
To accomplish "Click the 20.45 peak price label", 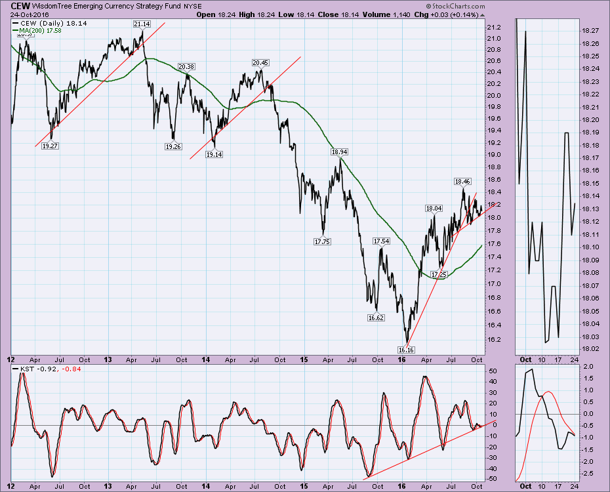I will (260, 62).
